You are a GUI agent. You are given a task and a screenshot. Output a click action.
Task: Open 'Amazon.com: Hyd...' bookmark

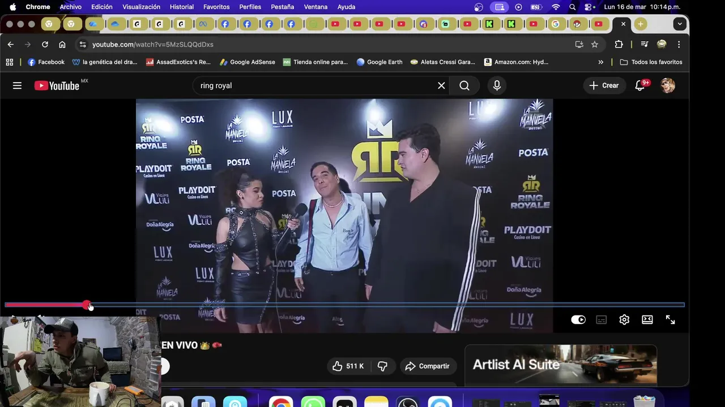[516, 62]
